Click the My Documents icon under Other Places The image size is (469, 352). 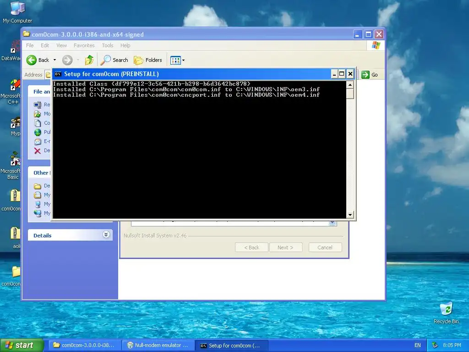38,195
